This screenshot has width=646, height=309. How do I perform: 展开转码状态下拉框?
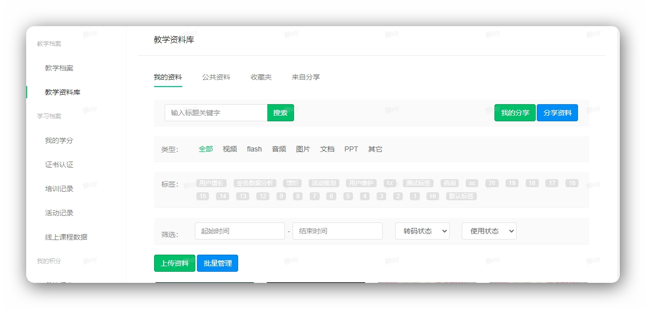[x=422, y=230]
